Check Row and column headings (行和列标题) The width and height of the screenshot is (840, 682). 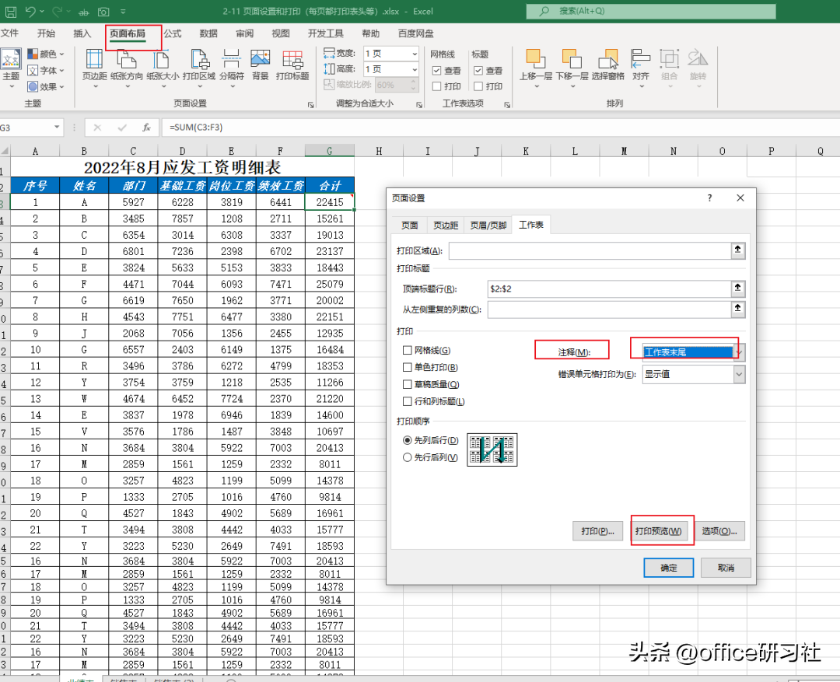point(407,401)
